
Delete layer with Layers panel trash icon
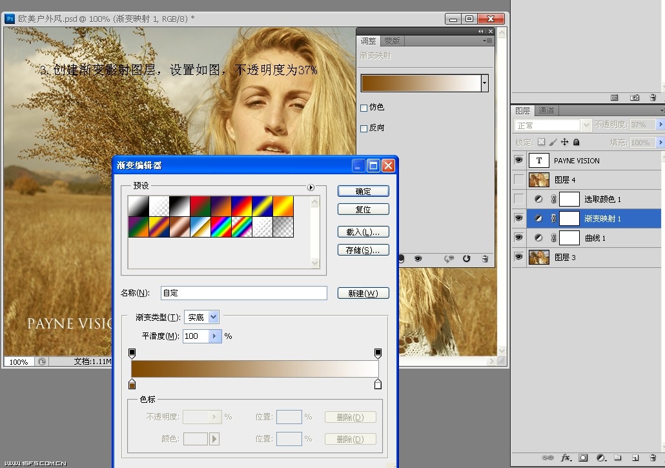point(653,458)
